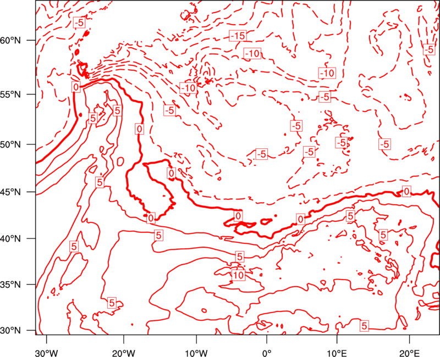
Task: Select the 55°N latitude axis label
Action: click(10, 94)
